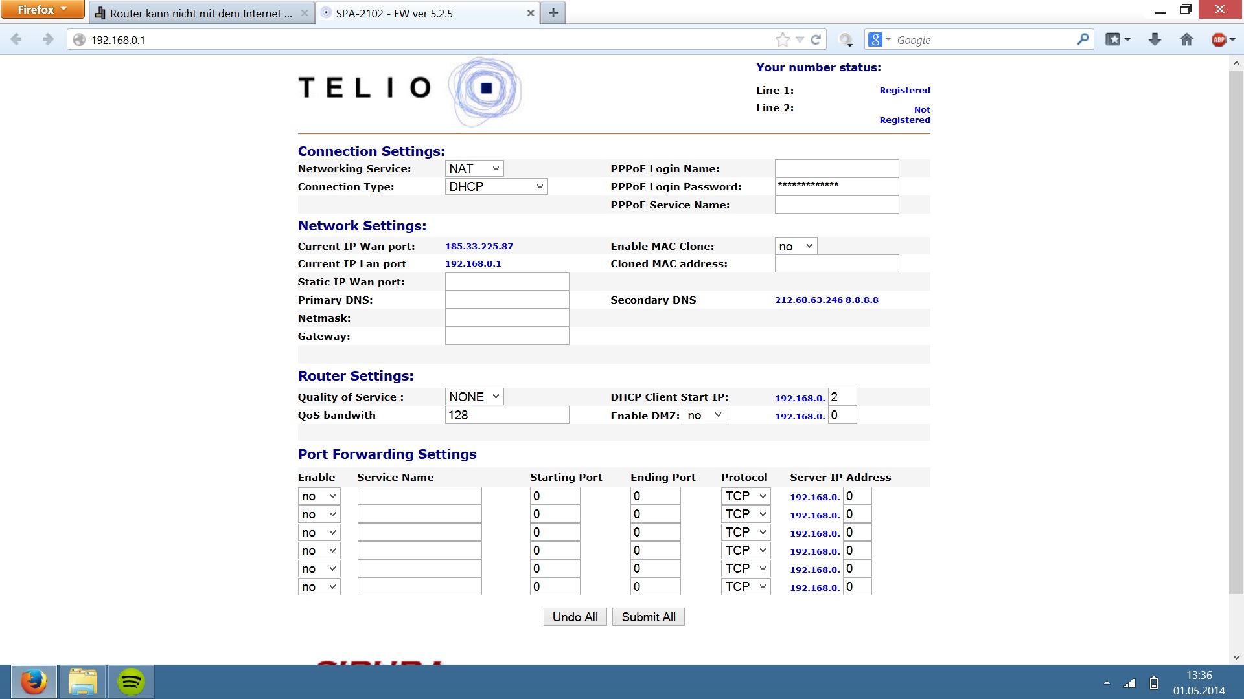Open the Quality of Service dropdown
This screenshot has width=1244, height=699.
pyautogui.click(x=474, y=397)
